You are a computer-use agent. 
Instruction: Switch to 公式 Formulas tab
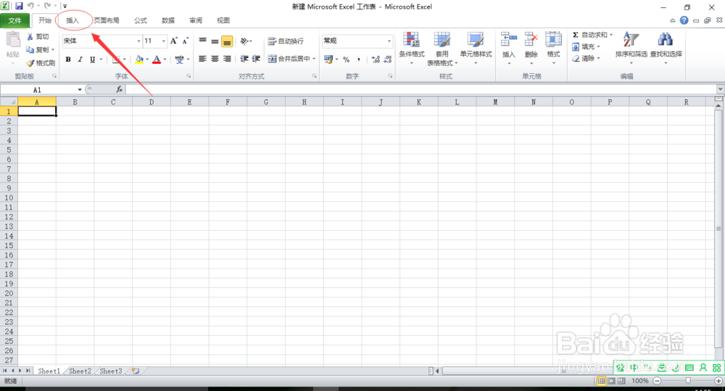tap(141, 20)
